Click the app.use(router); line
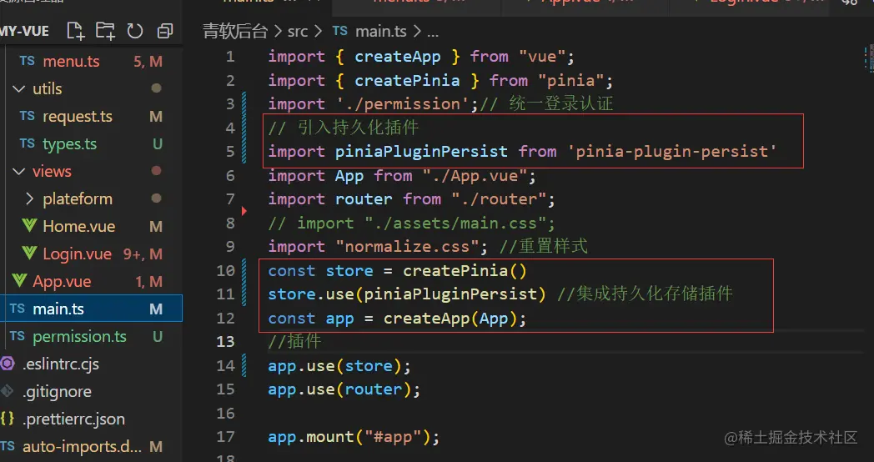Image resolution: width=874 pixels, height=462 pixels. point(344,389)
